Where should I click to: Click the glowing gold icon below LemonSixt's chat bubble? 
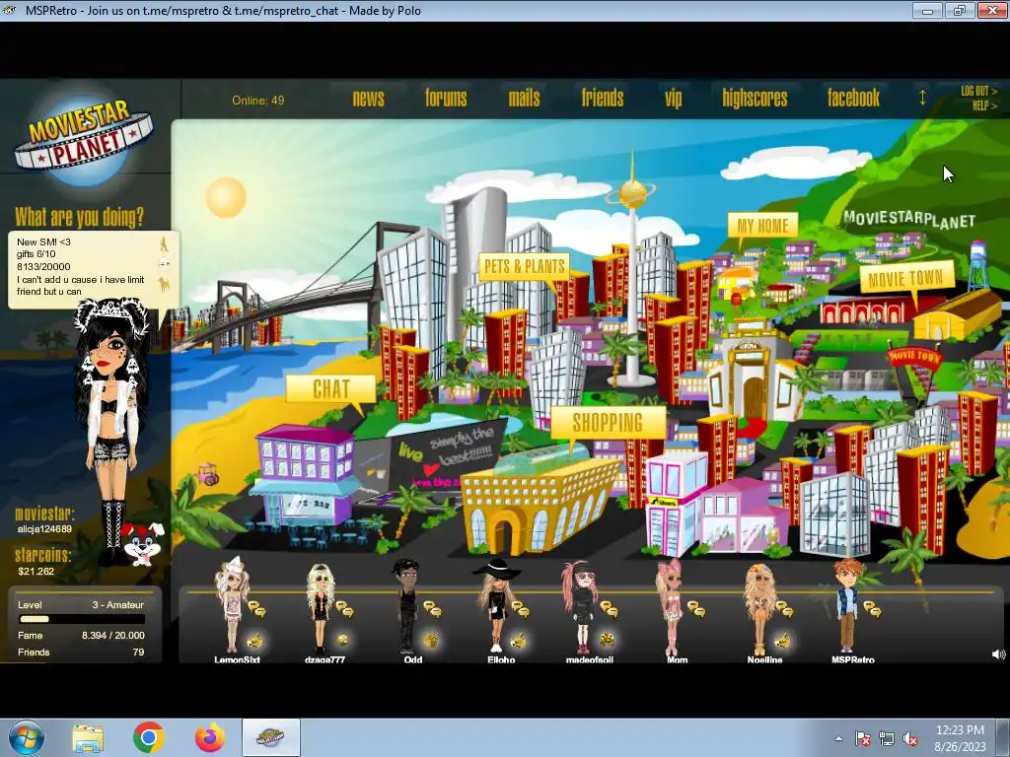click(255, 640)
